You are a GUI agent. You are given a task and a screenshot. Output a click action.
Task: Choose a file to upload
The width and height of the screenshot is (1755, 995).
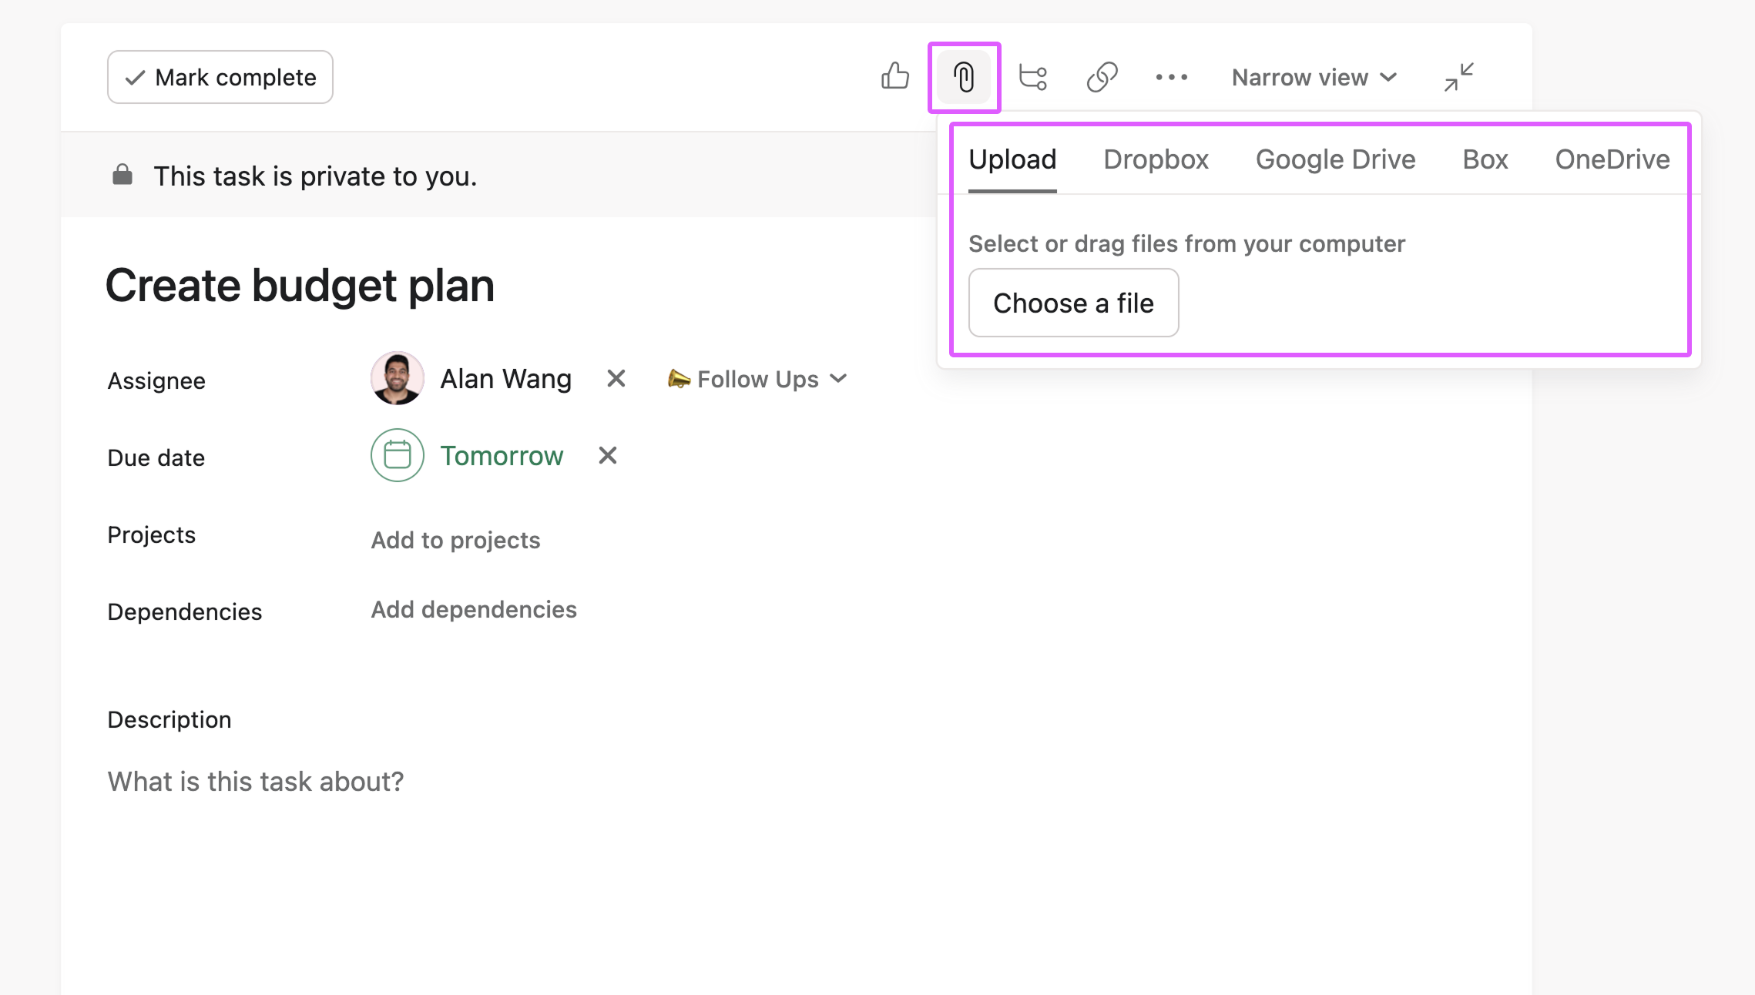pyautogui.click(x=1073, y=303)
